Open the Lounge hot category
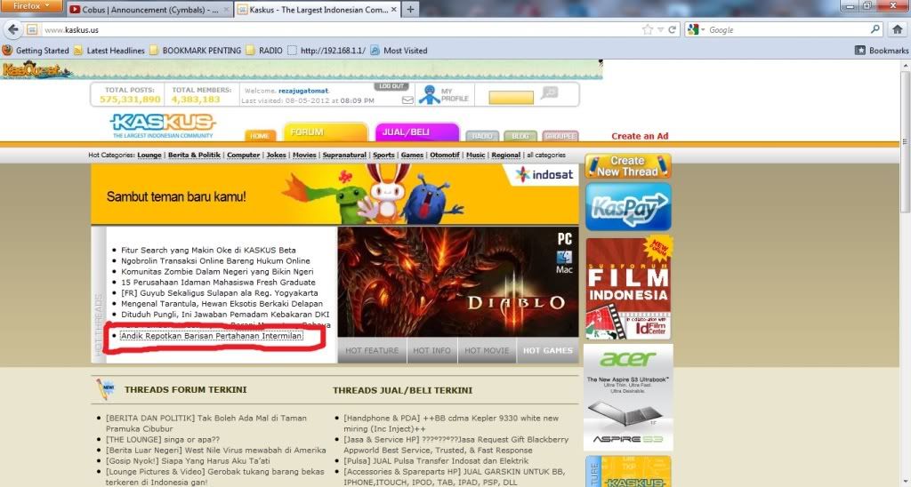Image resolution: width=911 pixels, height=487 pixels. pyautogui.click(x=149, y=155)
